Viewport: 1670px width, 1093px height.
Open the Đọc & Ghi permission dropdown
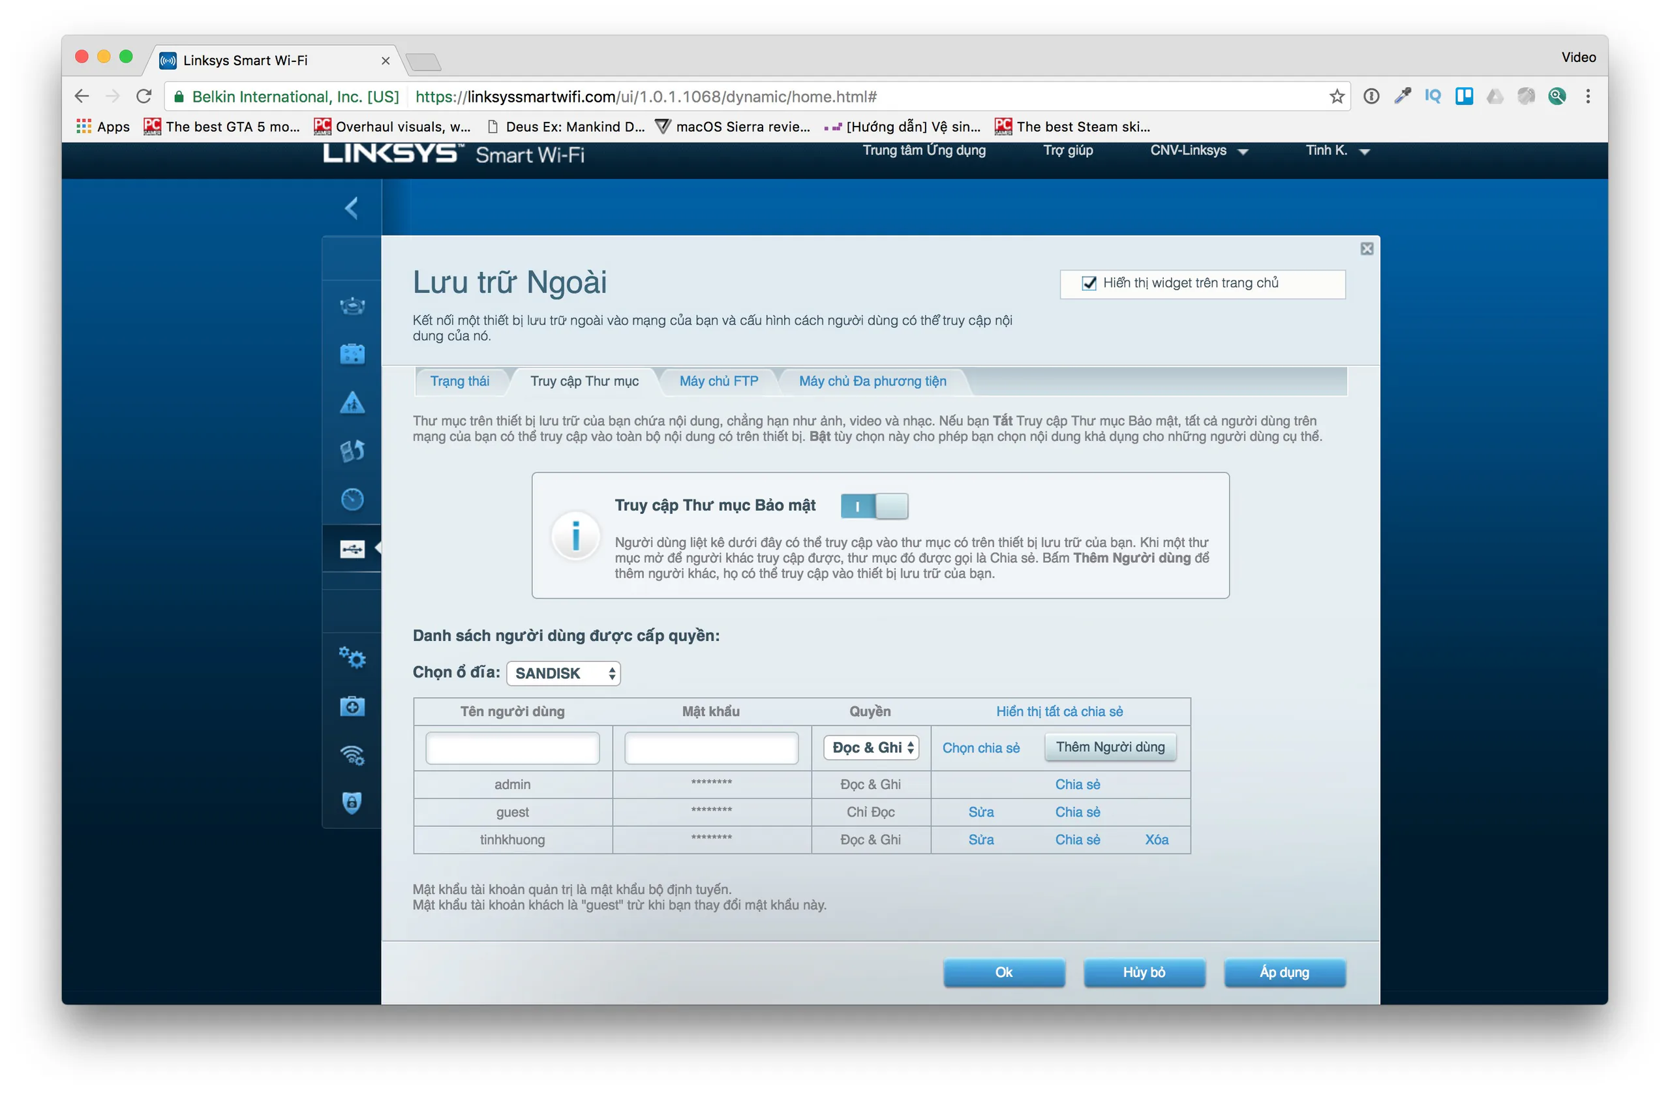click(x=871, y=748)
